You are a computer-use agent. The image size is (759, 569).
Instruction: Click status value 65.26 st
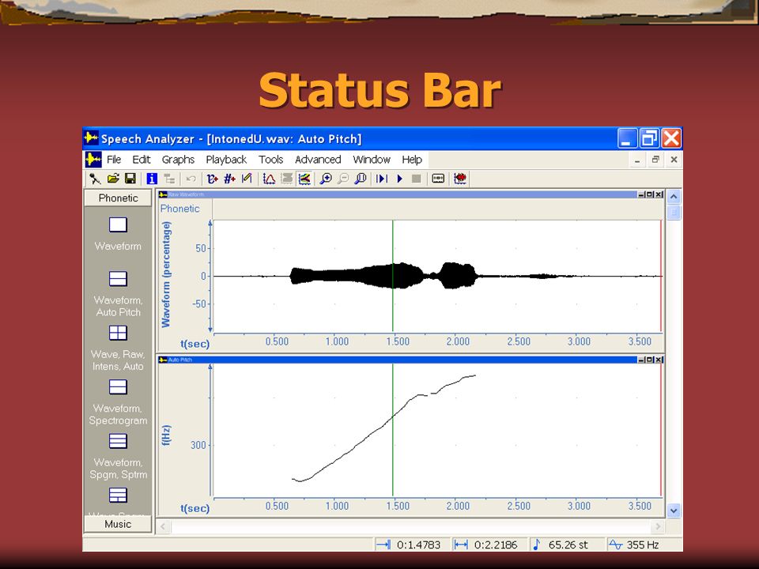pos(568,545)
